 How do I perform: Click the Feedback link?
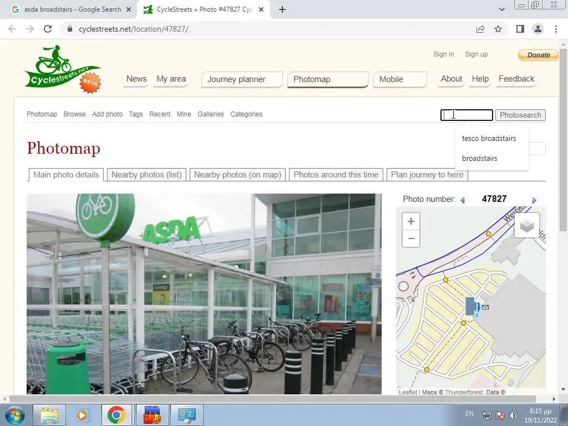(516, 79)
